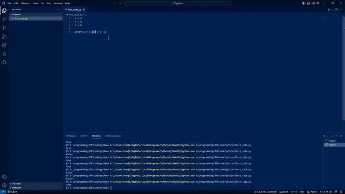The height and width of the screenshot is (194, 345).
Task: Select the highlighted second Python terminal entry
Action: coord(334,145)
